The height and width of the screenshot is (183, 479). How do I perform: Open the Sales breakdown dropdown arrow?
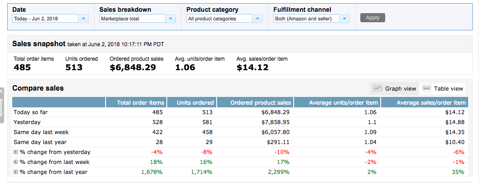[x=170, y=19]
